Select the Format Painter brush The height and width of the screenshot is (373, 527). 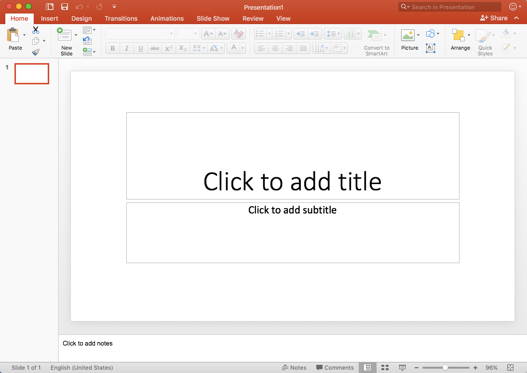coord(35,52)
